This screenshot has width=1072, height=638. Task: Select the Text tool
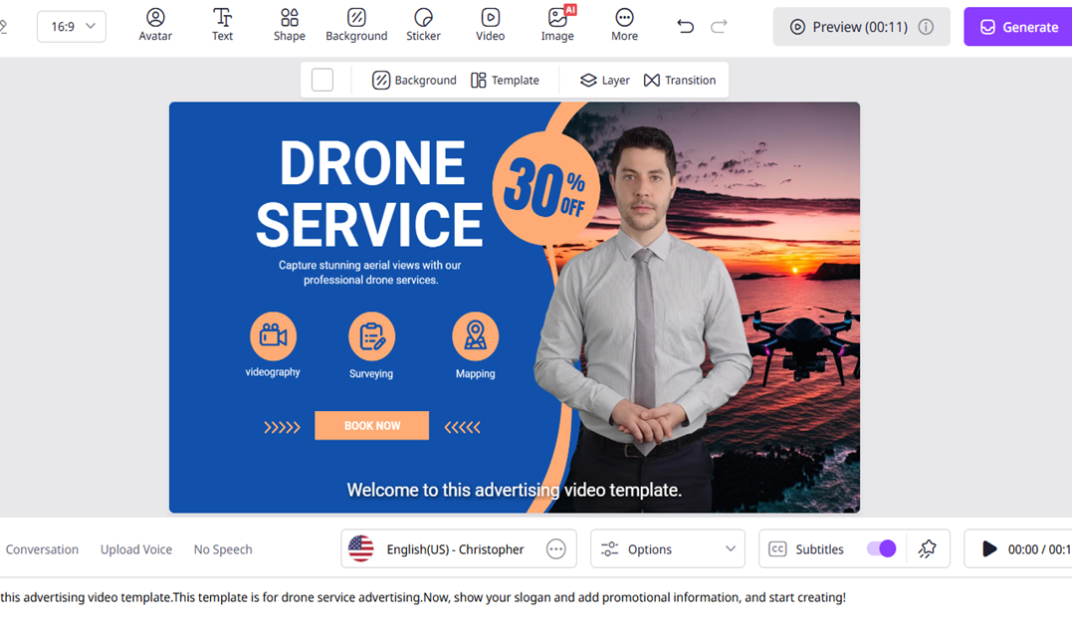click(x=222, y=25)
